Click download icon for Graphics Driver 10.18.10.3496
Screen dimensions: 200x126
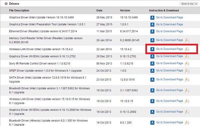tap(152, 17)
